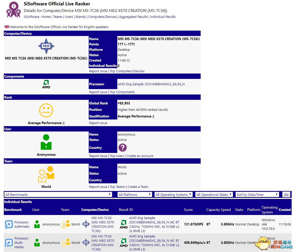
Task: Click the large Anonymous user avatar icon
Action: pos(46,142)
